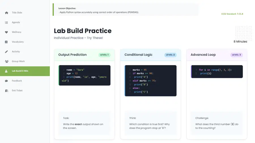Click the Advanced Loop code snippet

(217, 72)
